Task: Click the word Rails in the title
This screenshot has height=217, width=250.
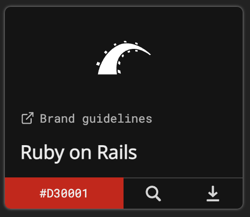Action: click(x=117, y=152)
